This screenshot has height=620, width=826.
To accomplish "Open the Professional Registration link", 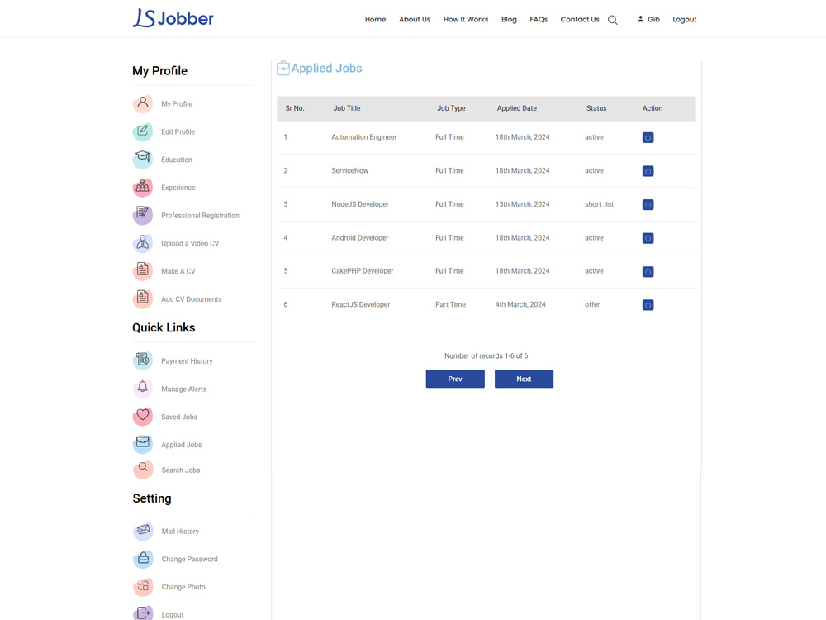I will coord(200,216).
